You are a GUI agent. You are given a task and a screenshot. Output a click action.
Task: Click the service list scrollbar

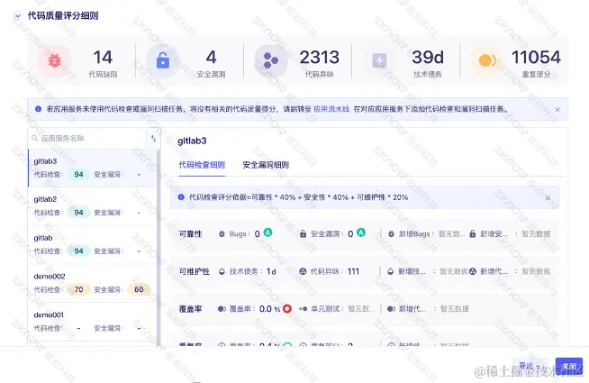[159, 246]
